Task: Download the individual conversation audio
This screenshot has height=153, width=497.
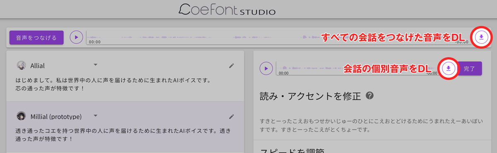Action: point(449,68)
